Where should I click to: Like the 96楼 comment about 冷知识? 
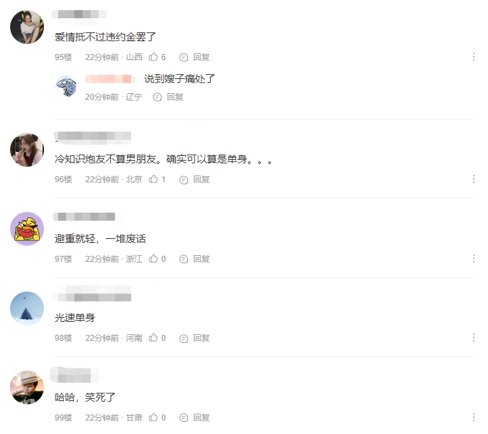[153, 179]
